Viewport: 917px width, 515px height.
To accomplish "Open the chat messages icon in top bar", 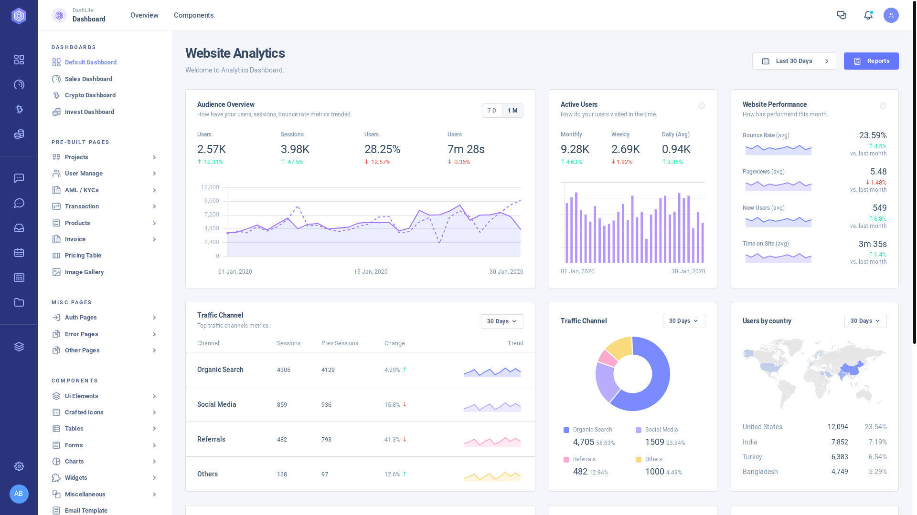I will [x=842, y=15].
